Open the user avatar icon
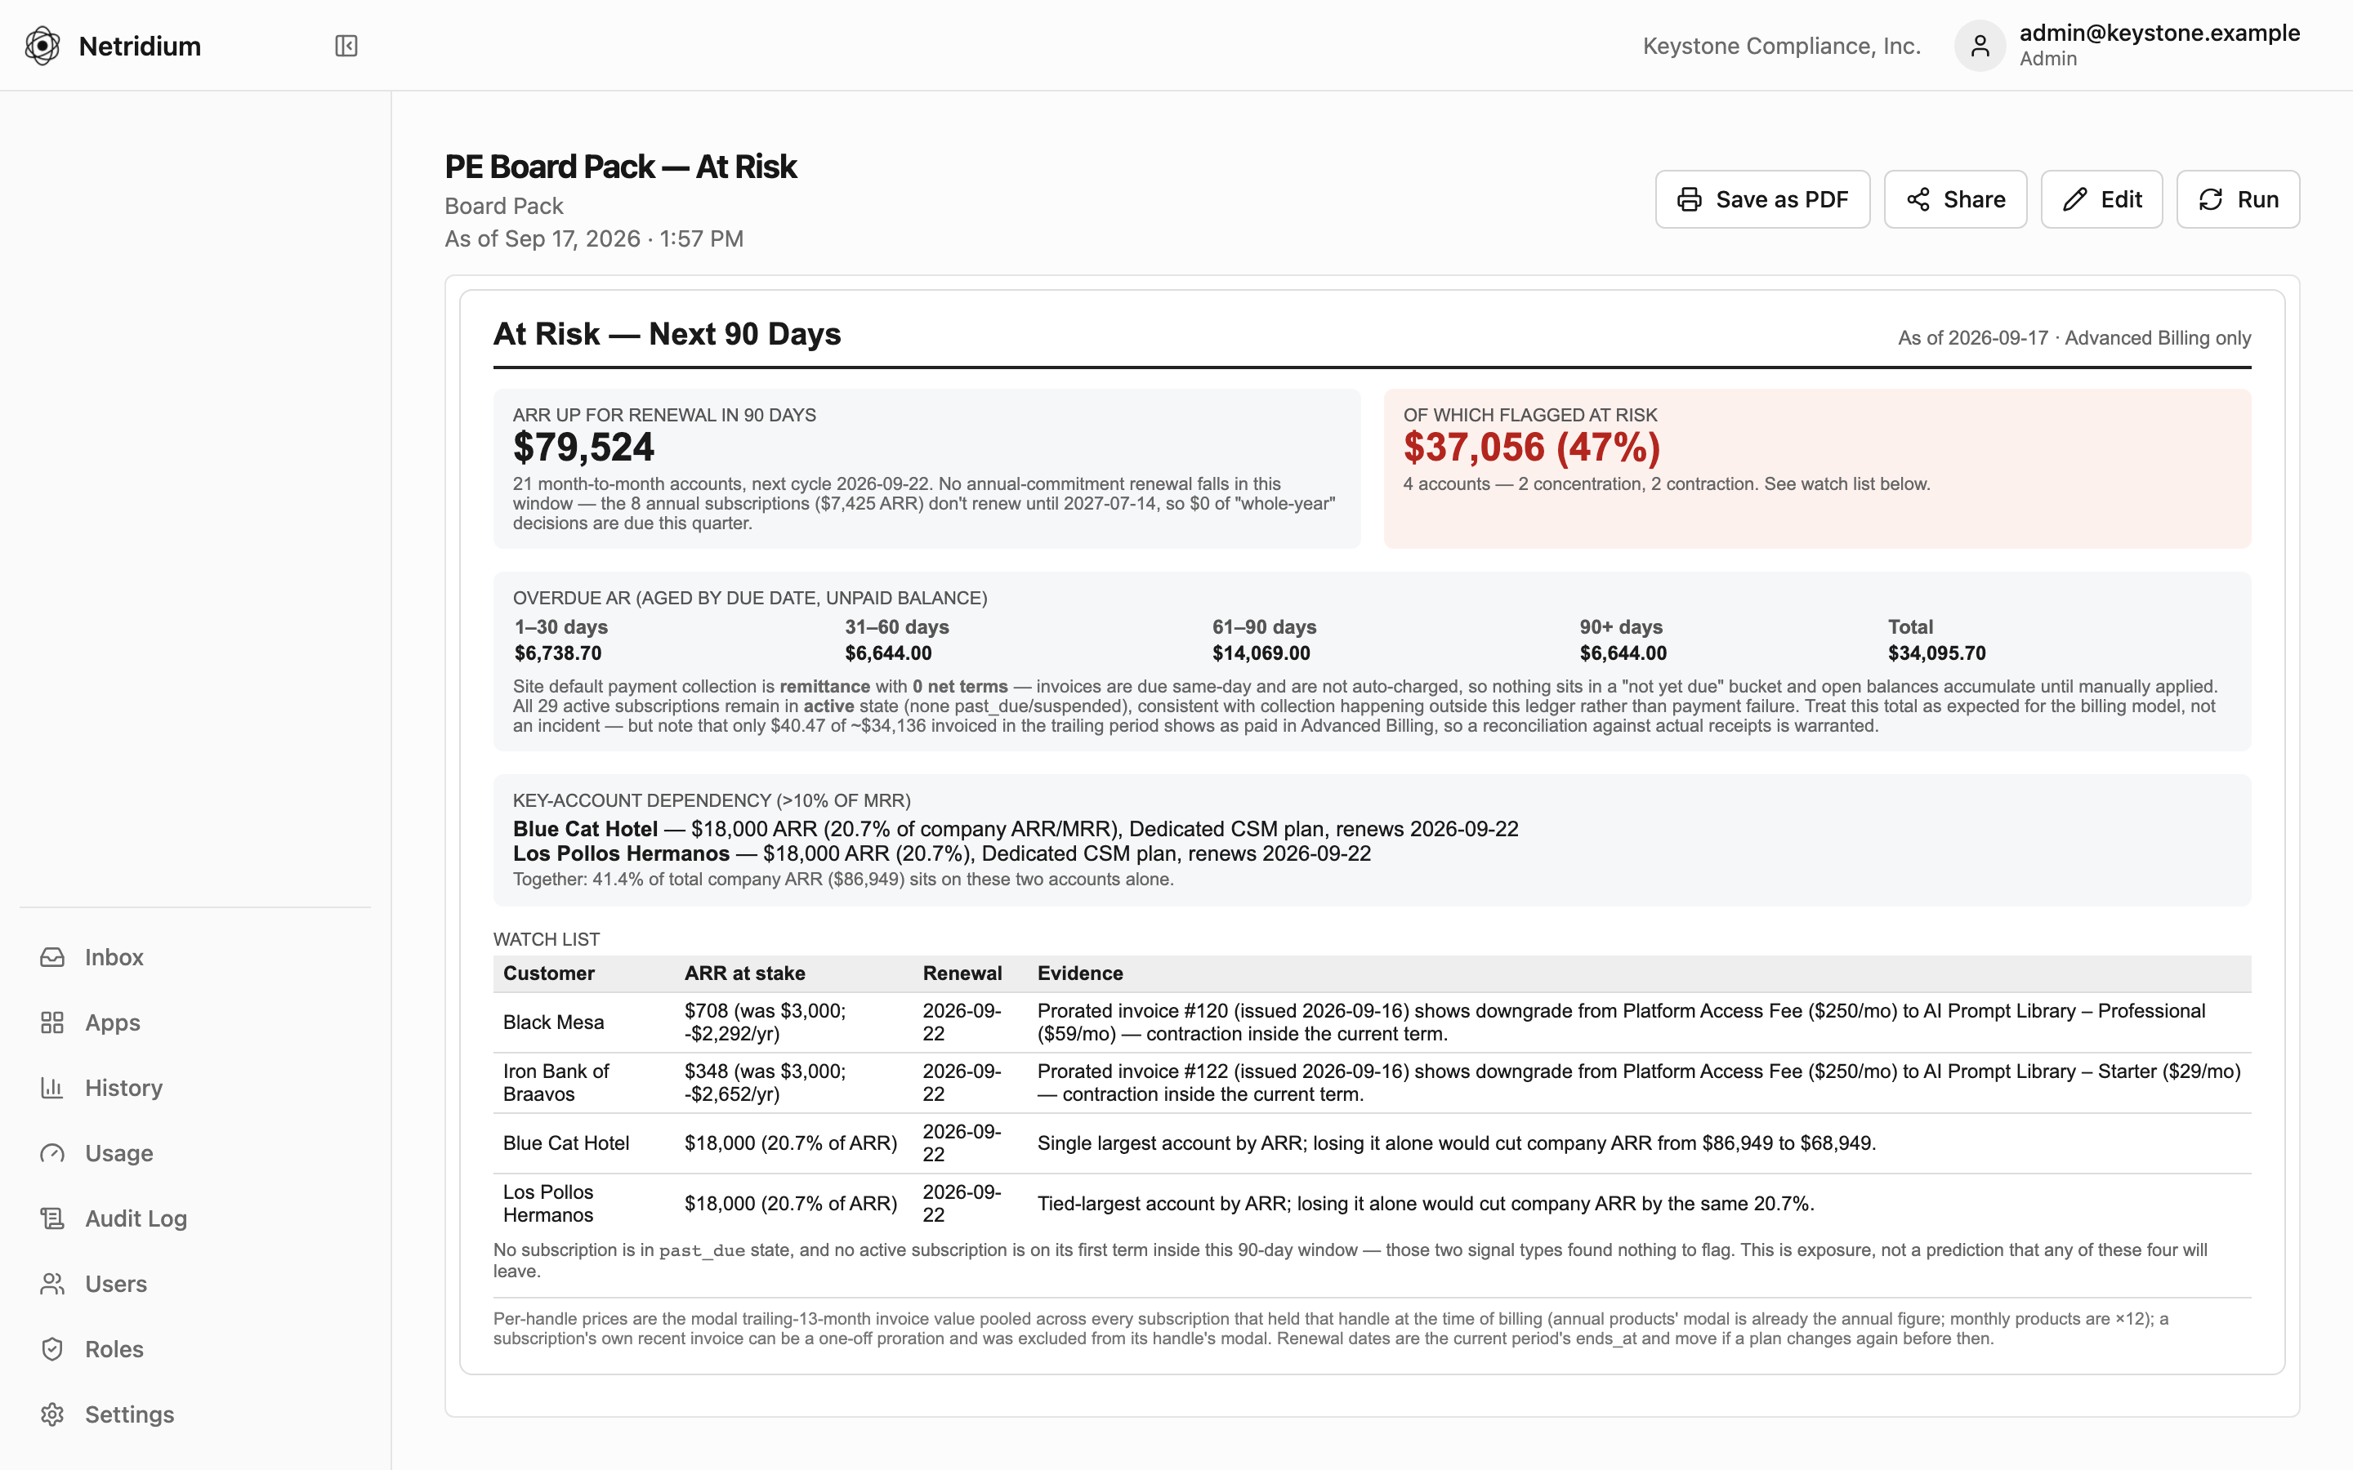Image resolution: width=2353 pixels, height=1470 pixels. pos(1980,46)
